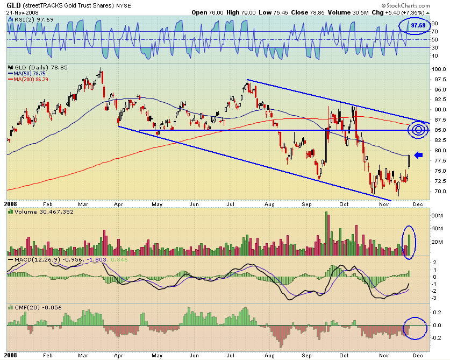The width and height of the screenshot is (450, 360).
Task: Click the -1.803 MACD signal value
Action: (96, 260)
